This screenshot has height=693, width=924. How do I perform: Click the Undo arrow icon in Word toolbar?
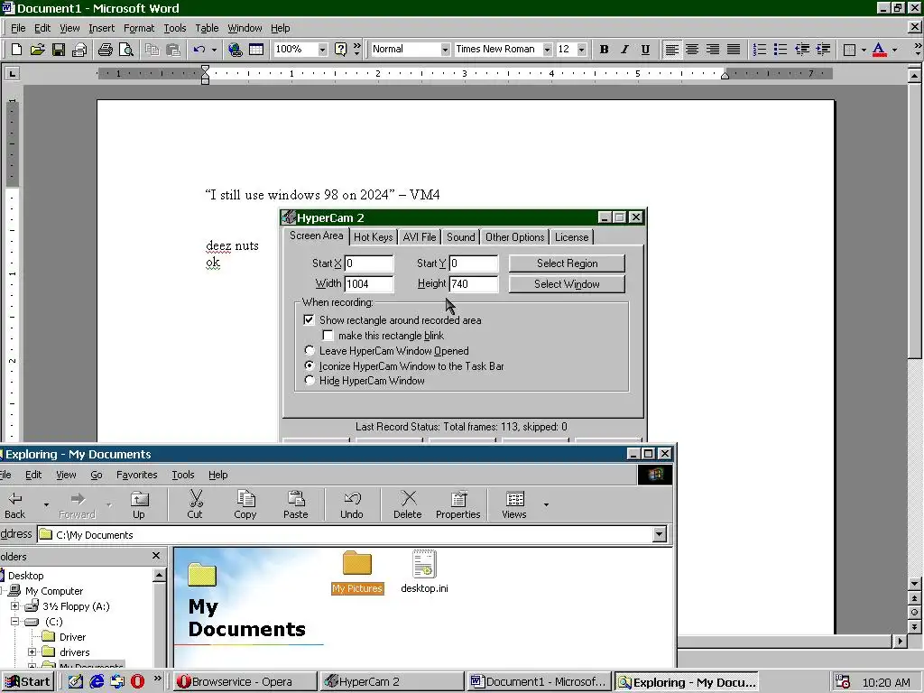tap(199, 50)
